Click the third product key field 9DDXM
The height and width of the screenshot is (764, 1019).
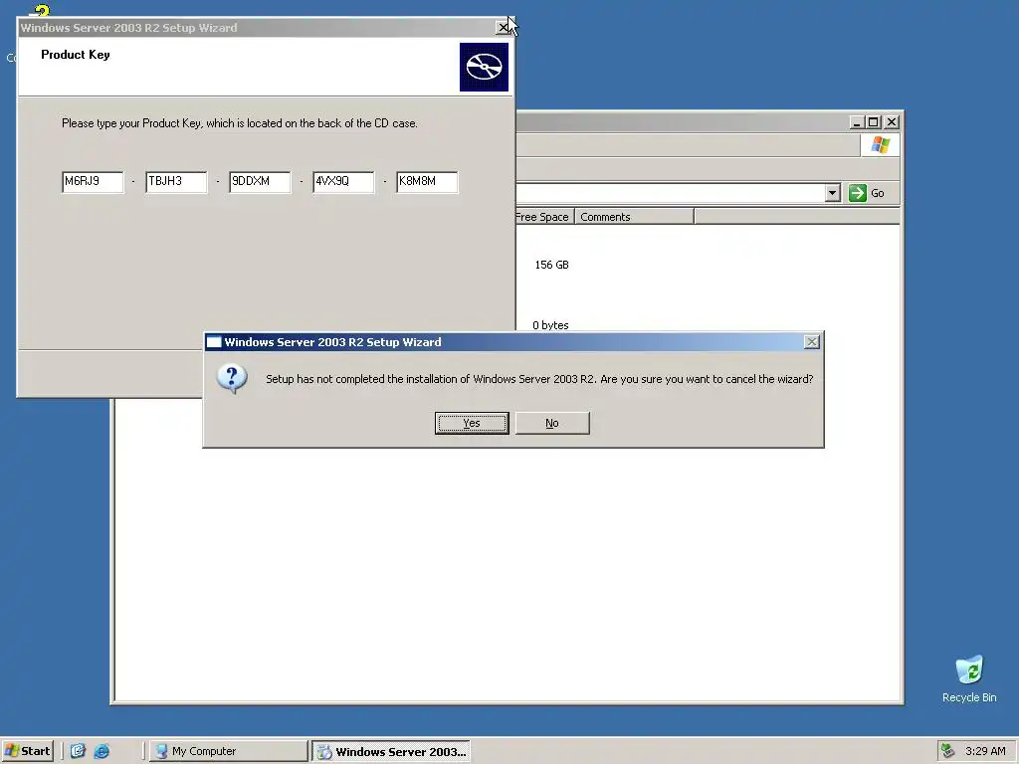click(x=260, y=182)
